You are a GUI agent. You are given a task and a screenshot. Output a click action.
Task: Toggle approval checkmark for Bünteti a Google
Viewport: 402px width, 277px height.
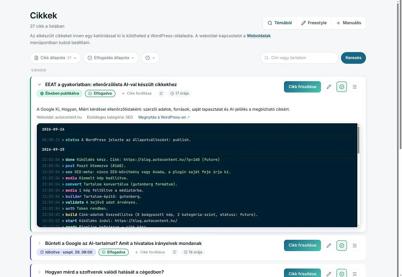coord(342,246)
